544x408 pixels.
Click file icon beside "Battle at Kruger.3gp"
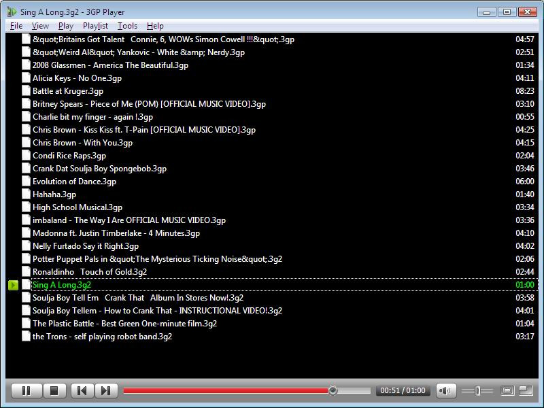click(x=26, y=91)
